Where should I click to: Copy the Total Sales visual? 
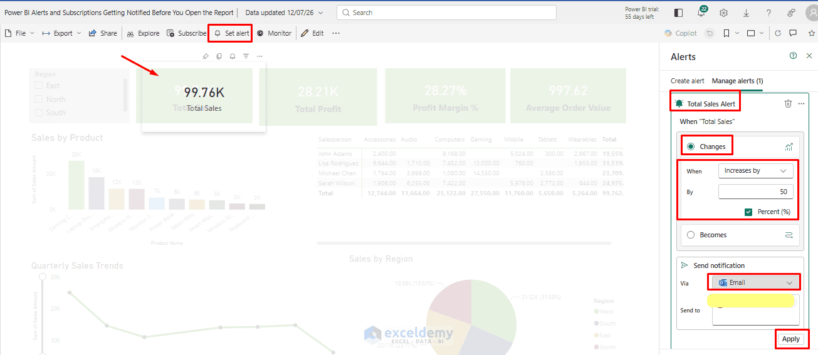coord(219,56)
